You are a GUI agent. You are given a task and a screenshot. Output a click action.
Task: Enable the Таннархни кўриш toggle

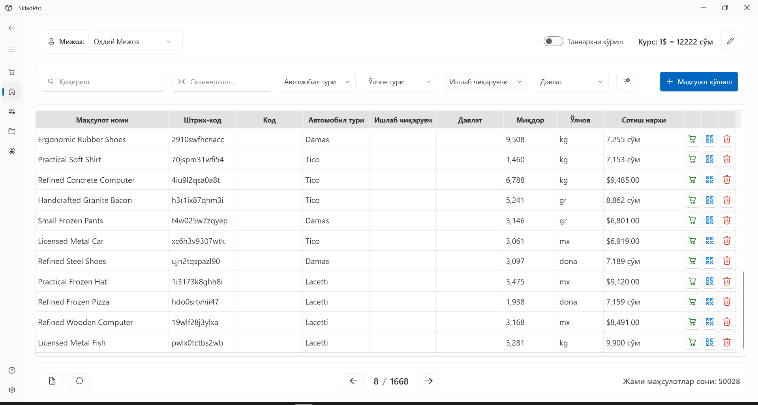[x=553, y=41]
